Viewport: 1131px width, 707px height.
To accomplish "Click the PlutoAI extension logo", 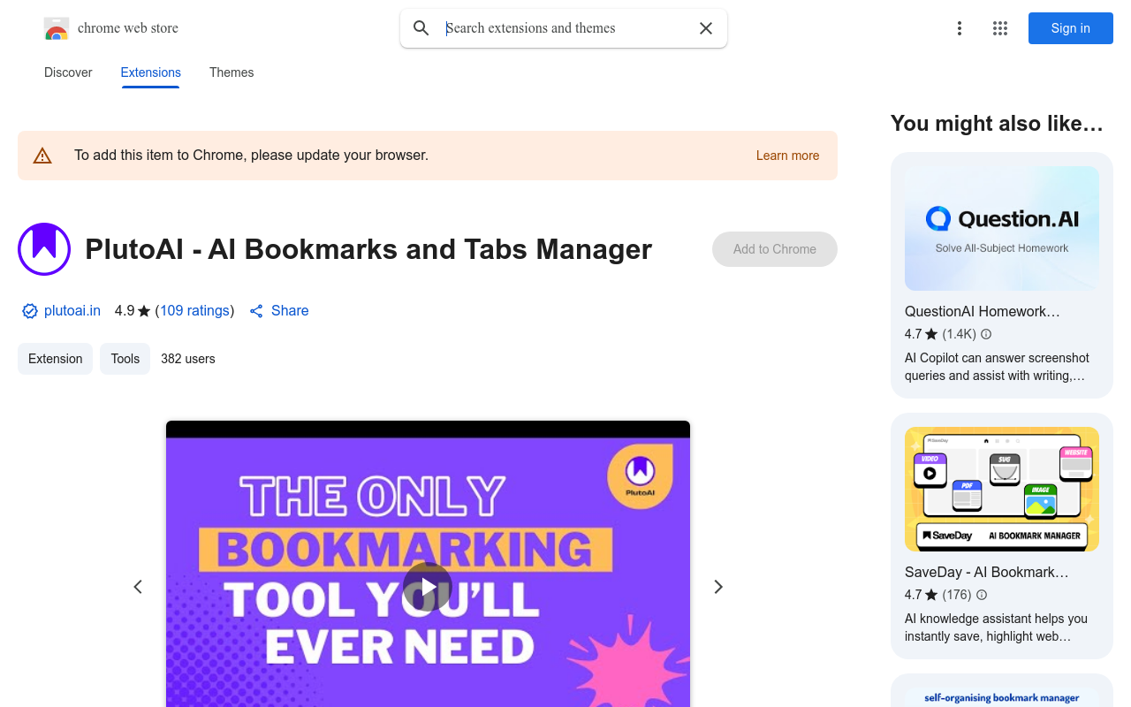I will [44, 249].
